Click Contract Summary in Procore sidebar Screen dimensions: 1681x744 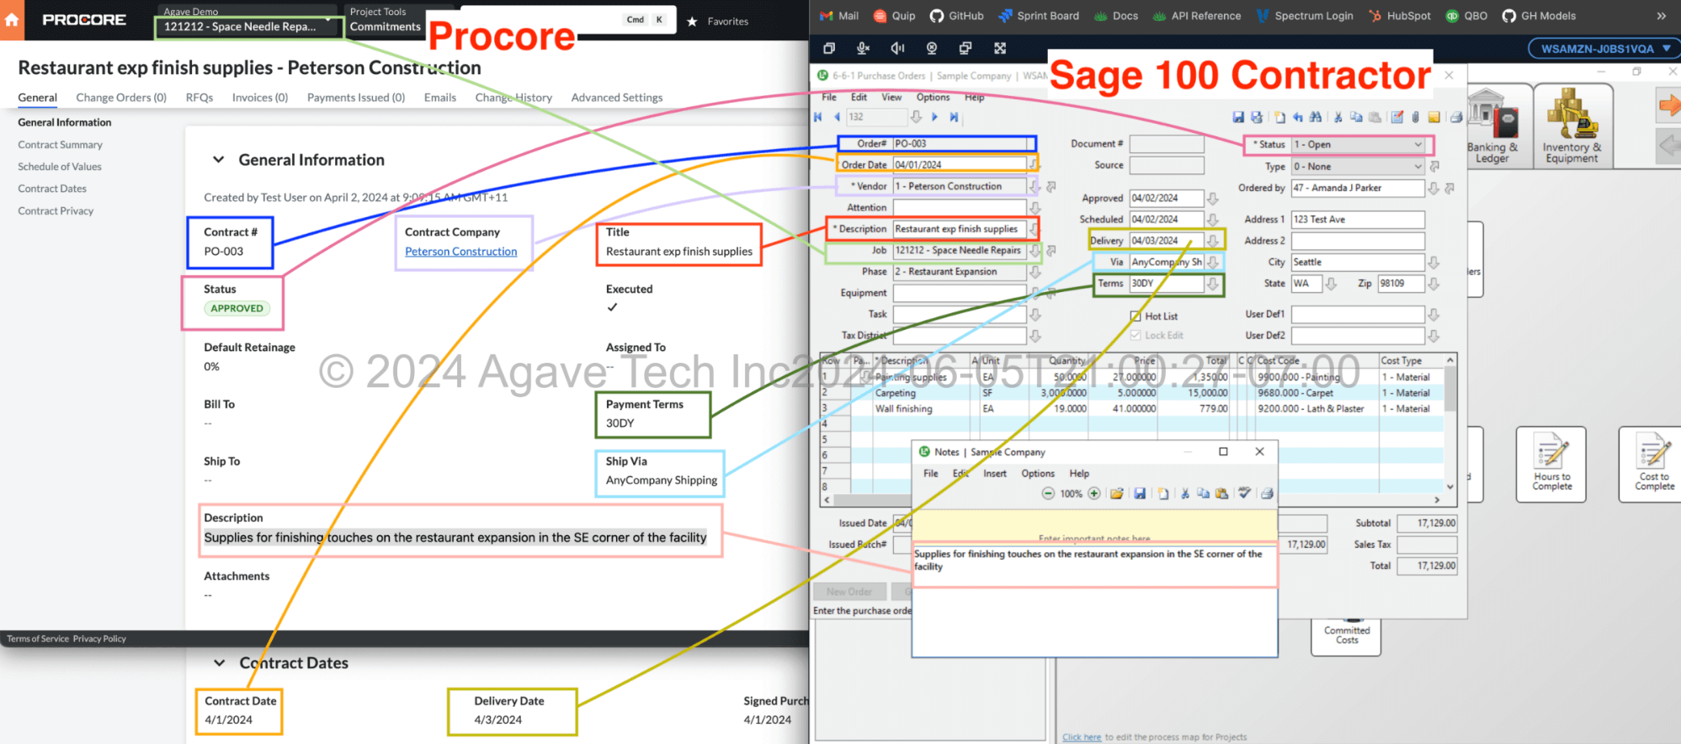[x=61, y=145]
